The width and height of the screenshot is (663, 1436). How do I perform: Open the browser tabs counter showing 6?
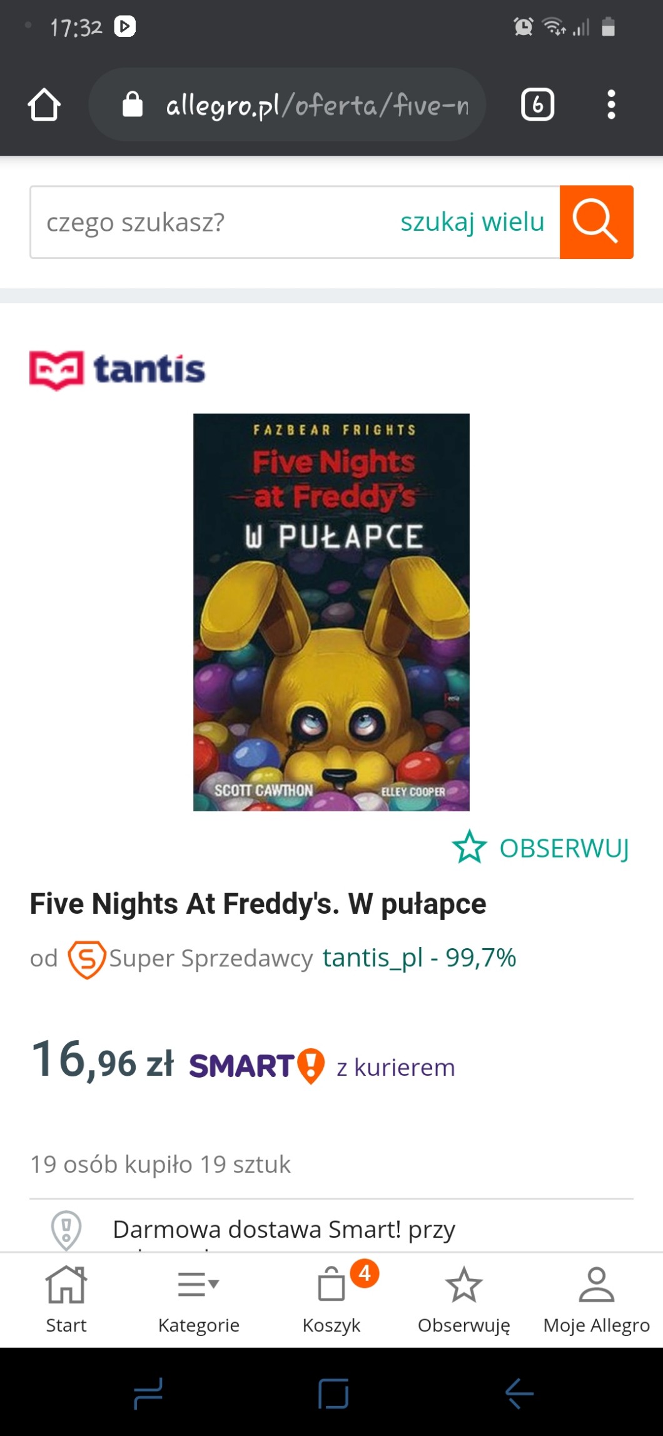coord(537,104)
